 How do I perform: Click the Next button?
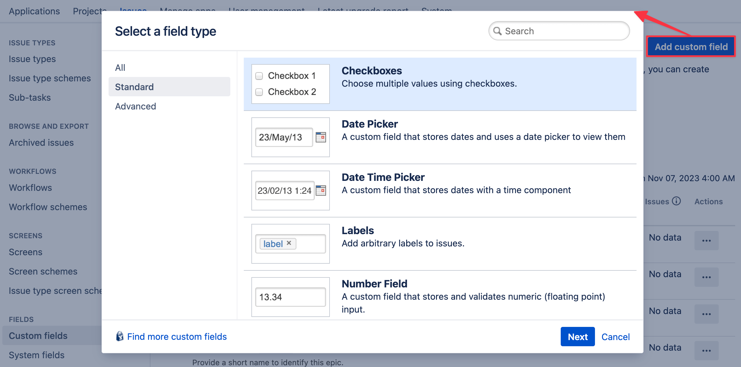(577, 337)
